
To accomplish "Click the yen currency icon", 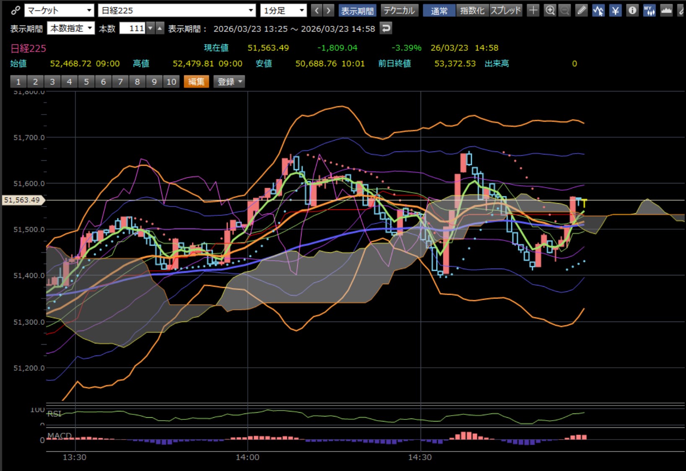I will tap(615, 10).
